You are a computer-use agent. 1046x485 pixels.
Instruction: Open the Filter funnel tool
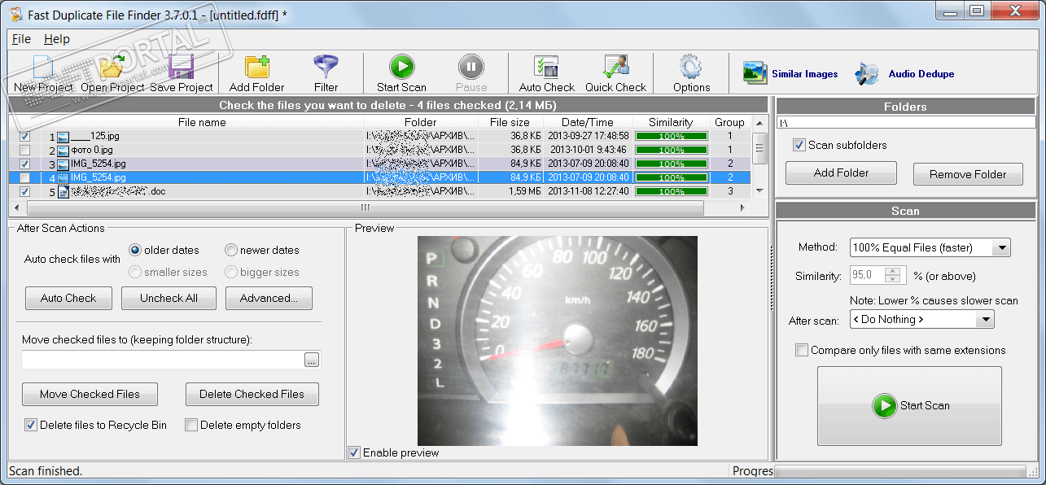[x=326, y=73]
